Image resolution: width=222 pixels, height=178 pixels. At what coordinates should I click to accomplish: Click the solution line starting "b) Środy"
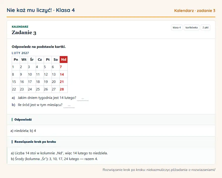point(54,159)
